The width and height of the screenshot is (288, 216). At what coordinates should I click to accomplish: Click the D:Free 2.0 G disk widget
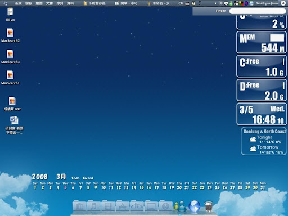coord(262,90)
